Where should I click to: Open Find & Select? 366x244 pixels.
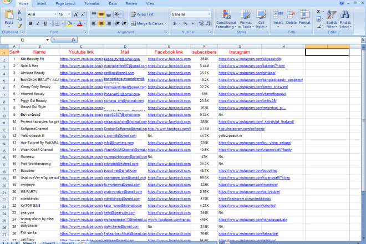pos(345,19)
